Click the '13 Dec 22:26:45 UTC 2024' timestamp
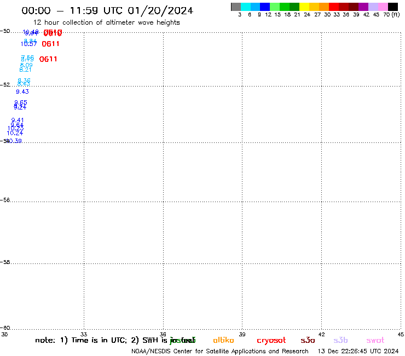 358,352
